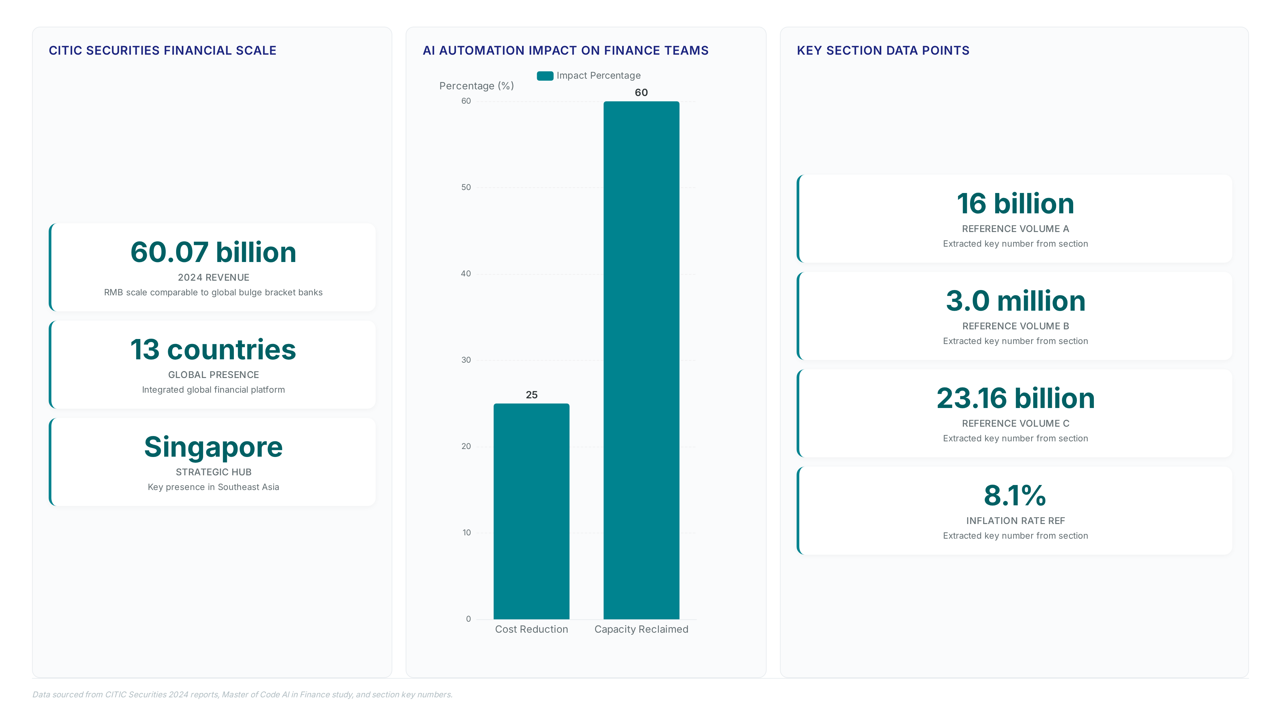
Task: Click the Percentage (%) axis title
Action: click(476, 86)
